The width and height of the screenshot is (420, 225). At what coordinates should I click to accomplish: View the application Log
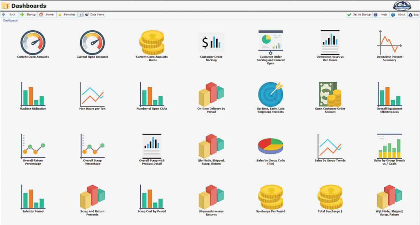[414, 14]
